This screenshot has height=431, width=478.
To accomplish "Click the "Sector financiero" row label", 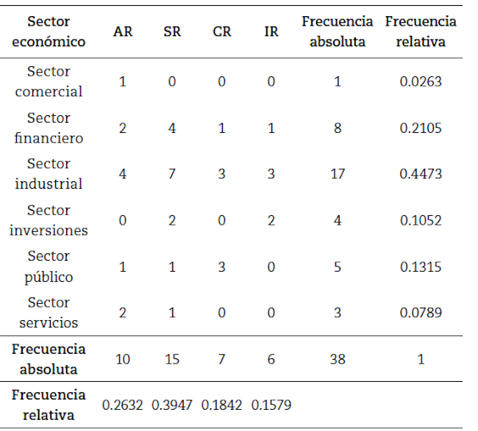I will pos(49,128).
